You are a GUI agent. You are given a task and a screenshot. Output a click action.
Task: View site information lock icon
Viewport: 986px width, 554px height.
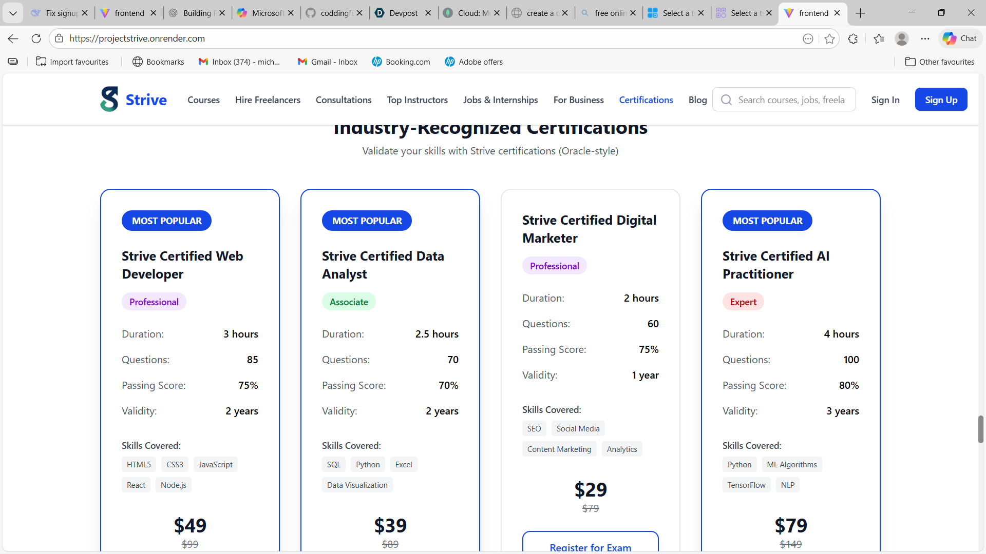pyautogui.click(x=59, y=38)
